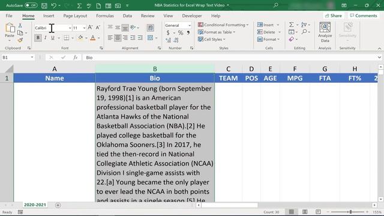
Task: Click the Zoom slider handle in the status bar
Action: [x=350, y=212]
